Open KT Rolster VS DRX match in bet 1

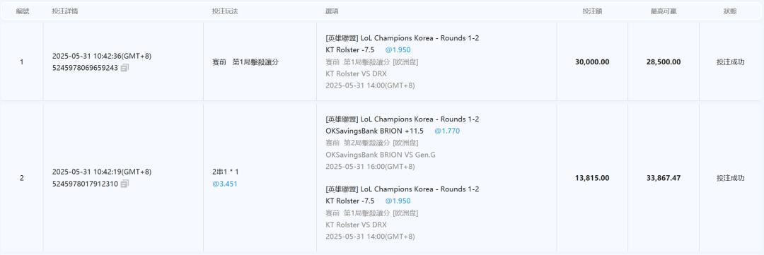tap(356, 74)
